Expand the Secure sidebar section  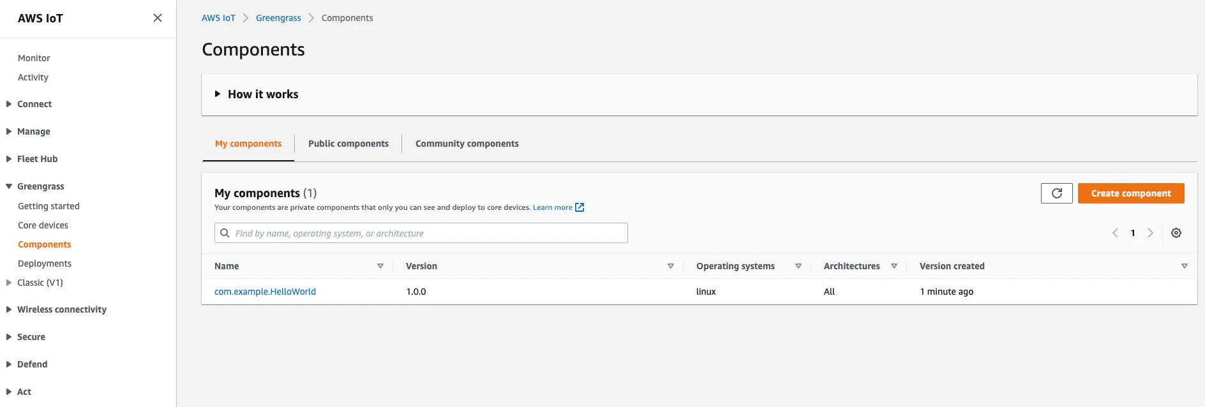pyautogui.click(x=9, y=337)
